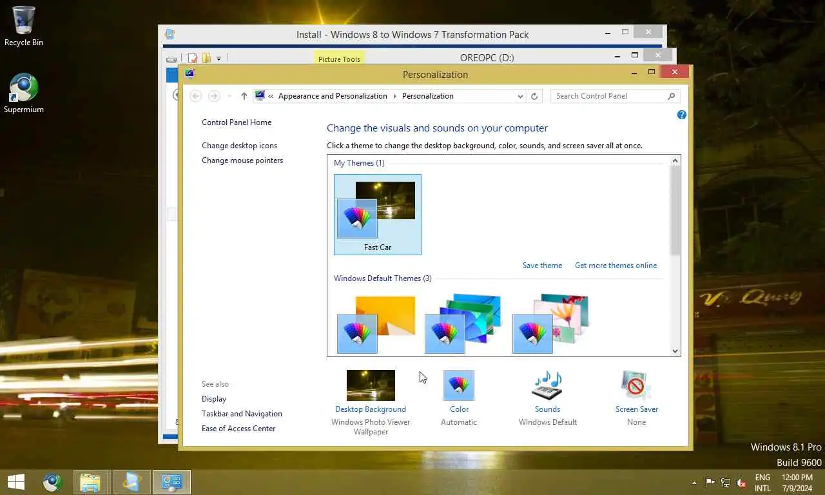Screen dimensions: 825x495
Task: Open network status icon in tray
Action: pos(726,482)
